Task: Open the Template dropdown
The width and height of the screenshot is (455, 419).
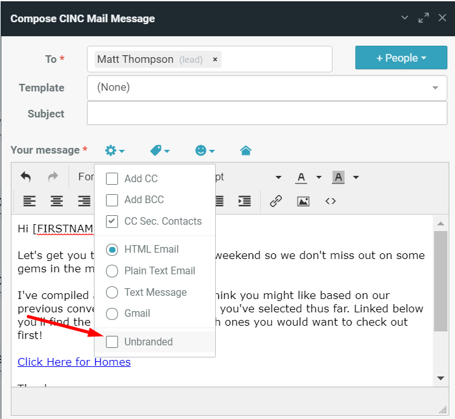Action: coord(267,88)
